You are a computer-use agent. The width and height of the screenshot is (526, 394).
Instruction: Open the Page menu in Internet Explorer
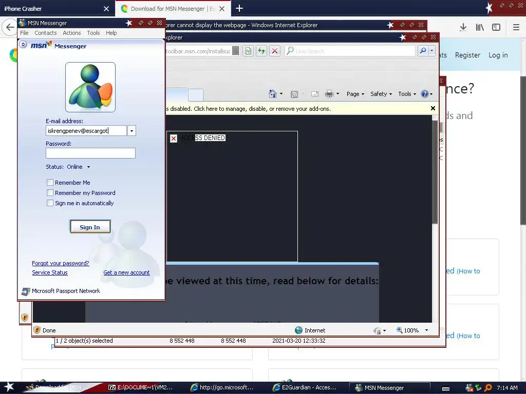click(355, 94)
